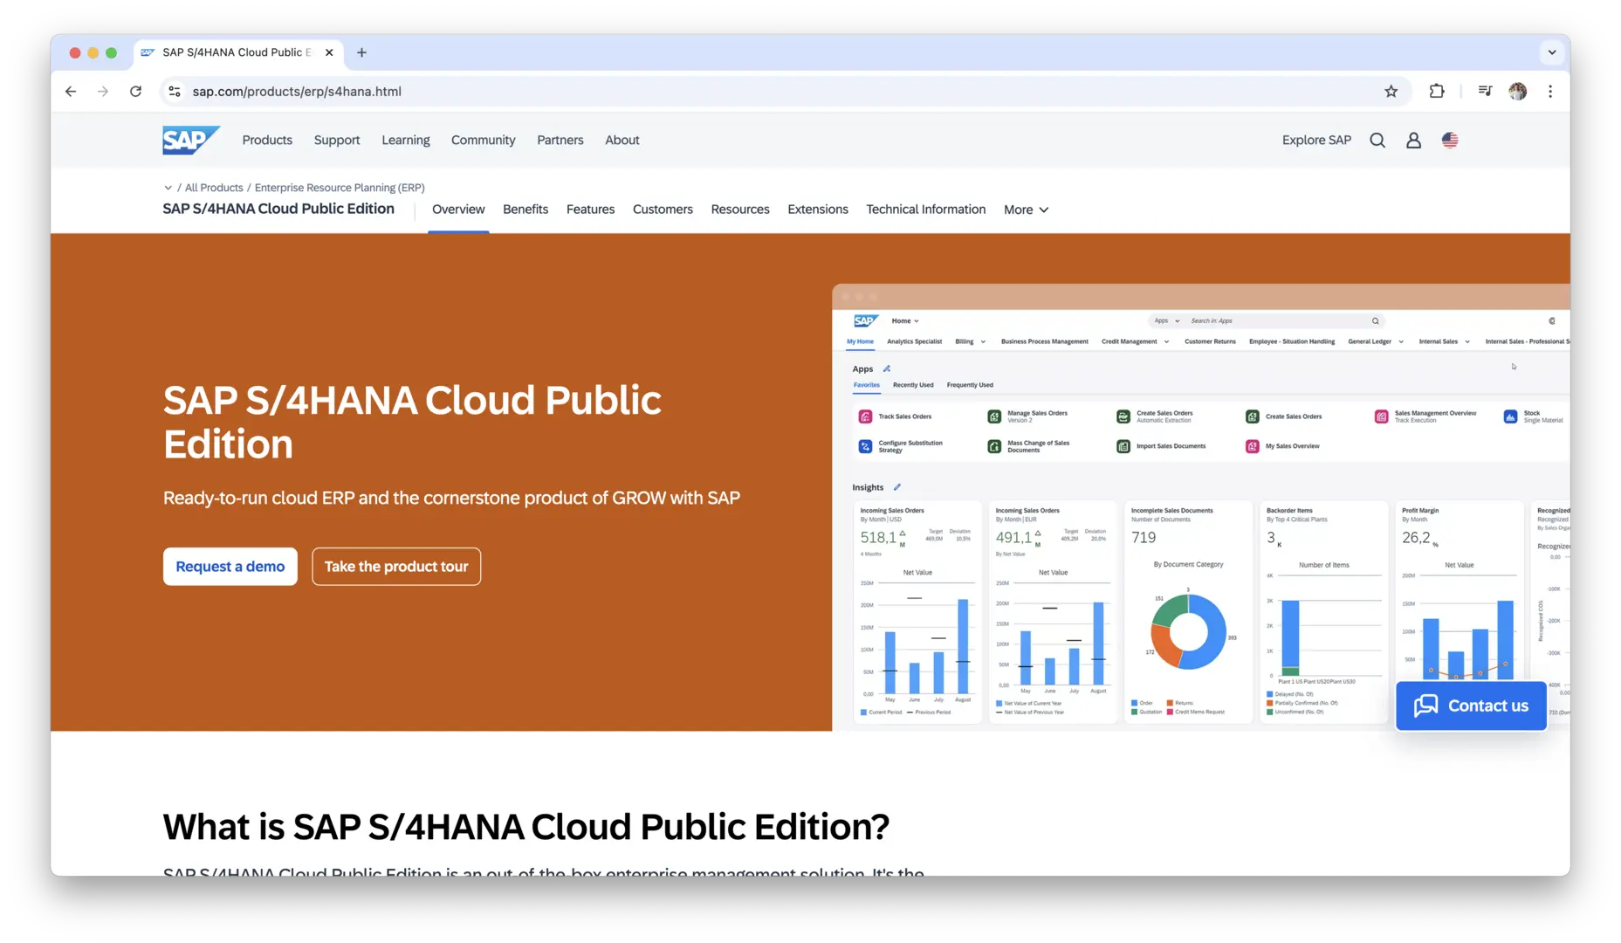
Task: Go back to previous page
Action: tap(71, 91)
